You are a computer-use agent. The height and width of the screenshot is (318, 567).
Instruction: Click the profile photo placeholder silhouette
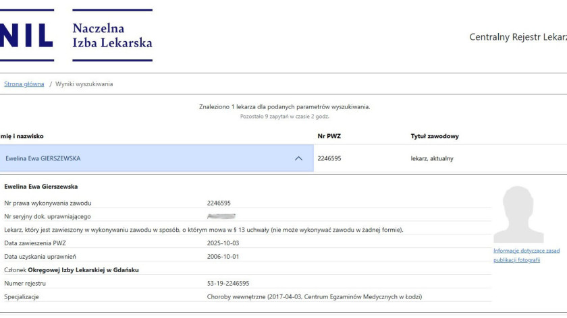tap(518, 214)
